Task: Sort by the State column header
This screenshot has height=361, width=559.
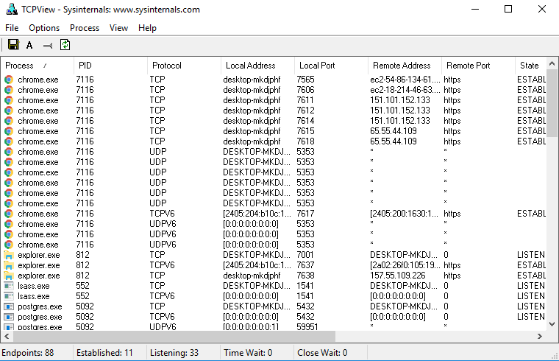Action: point(530,66)
